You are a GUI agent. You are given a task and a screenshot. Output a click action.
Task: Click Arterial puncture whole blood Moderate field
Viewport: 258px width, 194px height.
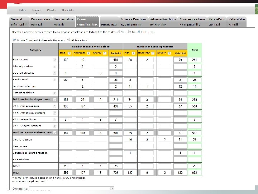(x=82, y=66)
